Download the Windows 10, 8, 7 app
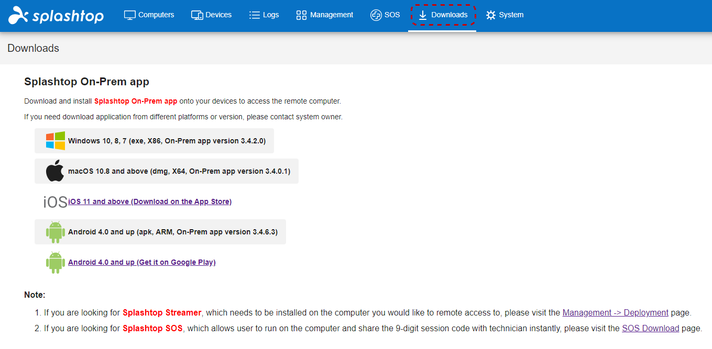 tap(155, 140)
